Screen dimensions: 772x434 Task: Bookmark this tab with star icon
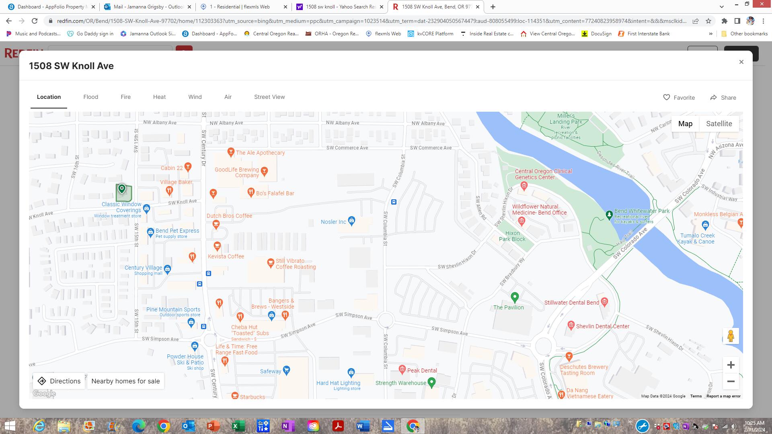708,21
